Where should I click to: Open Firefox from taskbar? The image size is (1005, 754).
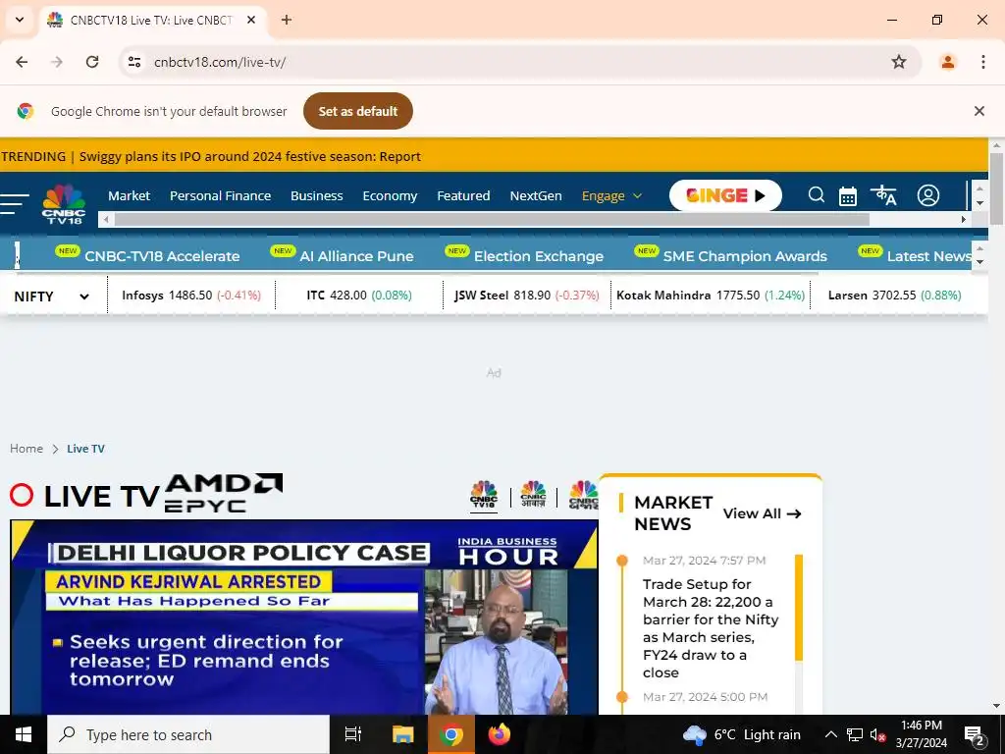499,734
